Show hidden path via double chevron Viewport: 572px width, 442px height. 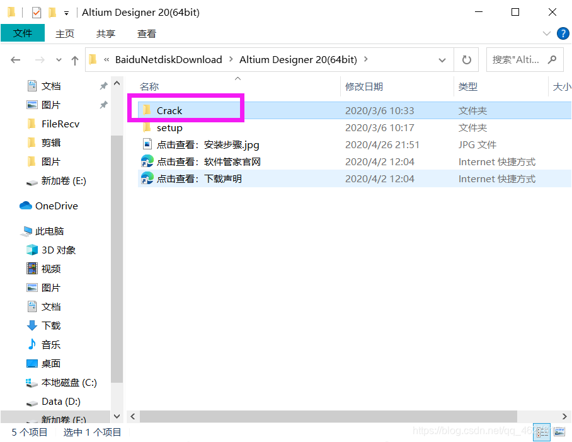106,59
